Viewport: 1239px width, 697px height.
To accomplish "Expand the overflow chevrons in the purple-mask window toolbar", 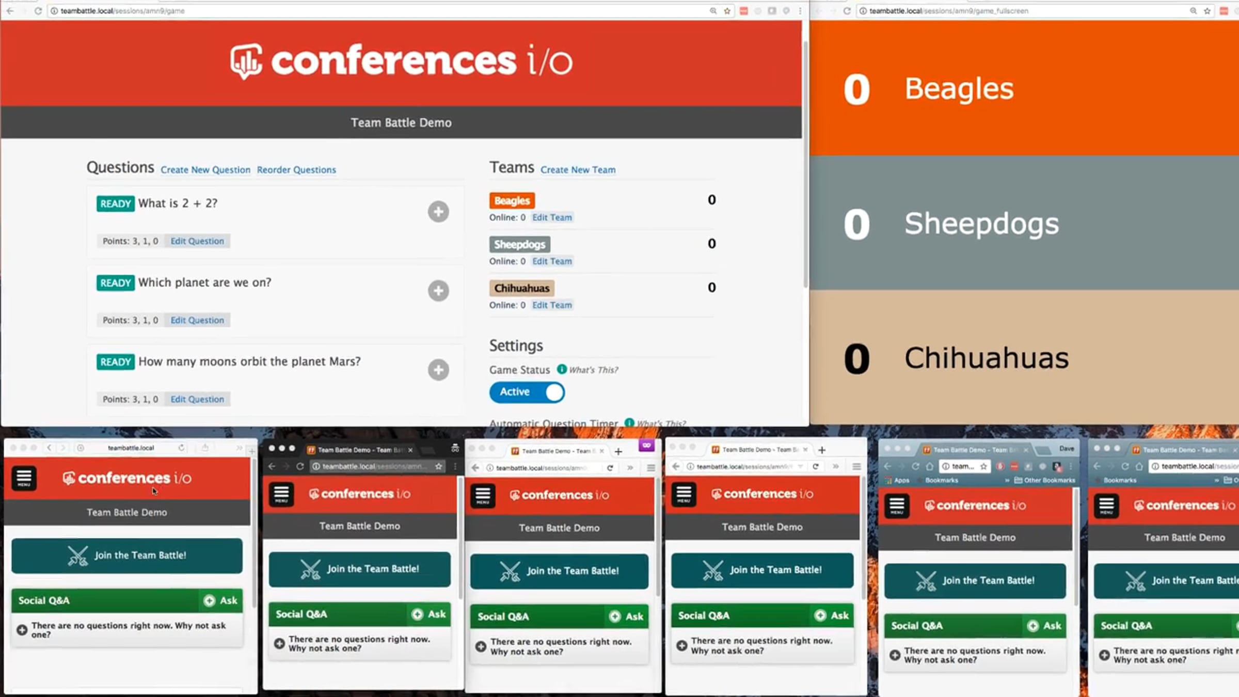I will tap(630, 468).
